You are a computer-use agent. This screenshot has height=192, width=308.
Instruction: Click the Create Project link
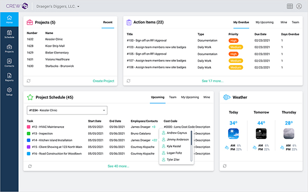(x=104, y=81)
